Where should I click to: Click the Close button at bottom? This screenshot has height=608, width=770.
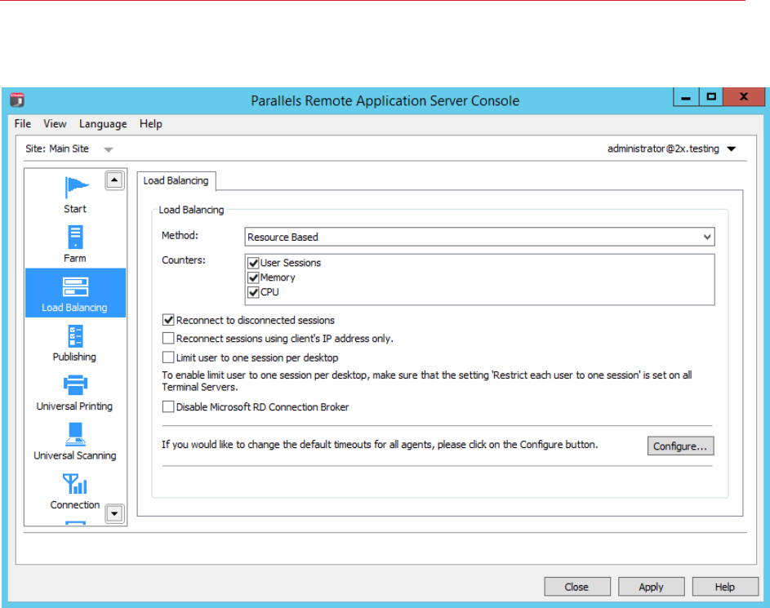click(577, 587)
